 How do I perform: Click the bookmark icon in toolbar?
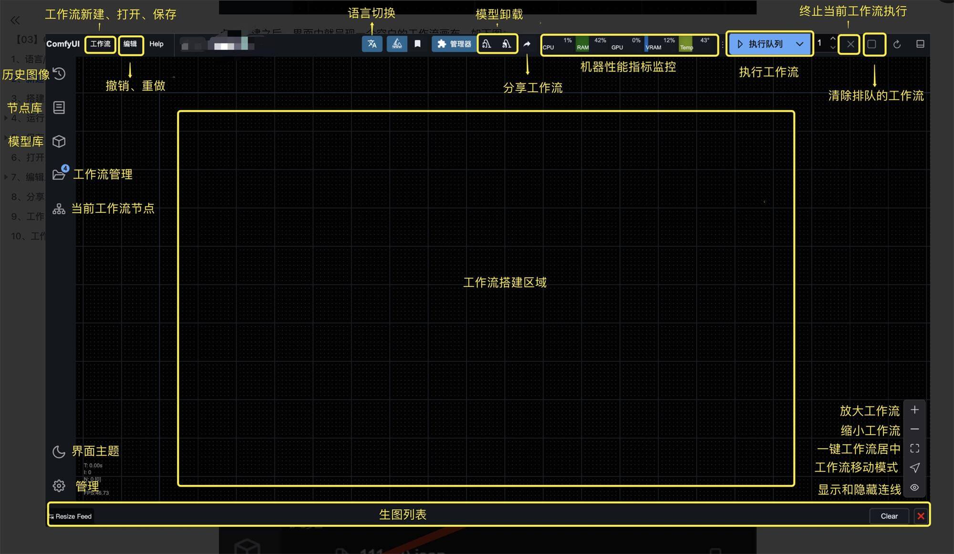click(417, 44)
